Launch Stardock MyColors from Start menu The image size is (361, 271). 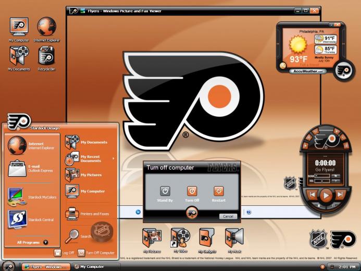tap(32, 197)
